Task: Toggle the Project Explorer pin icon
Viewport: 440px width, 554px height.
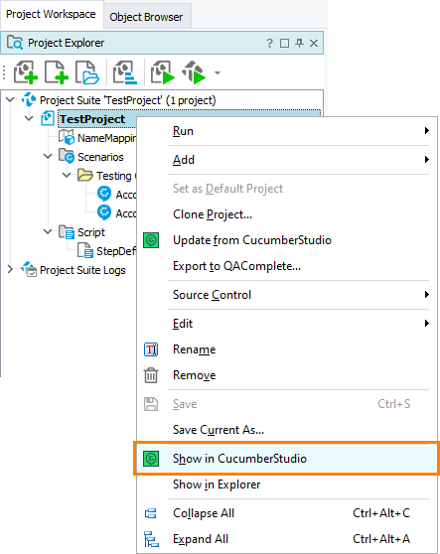Action: click(299, 43)
